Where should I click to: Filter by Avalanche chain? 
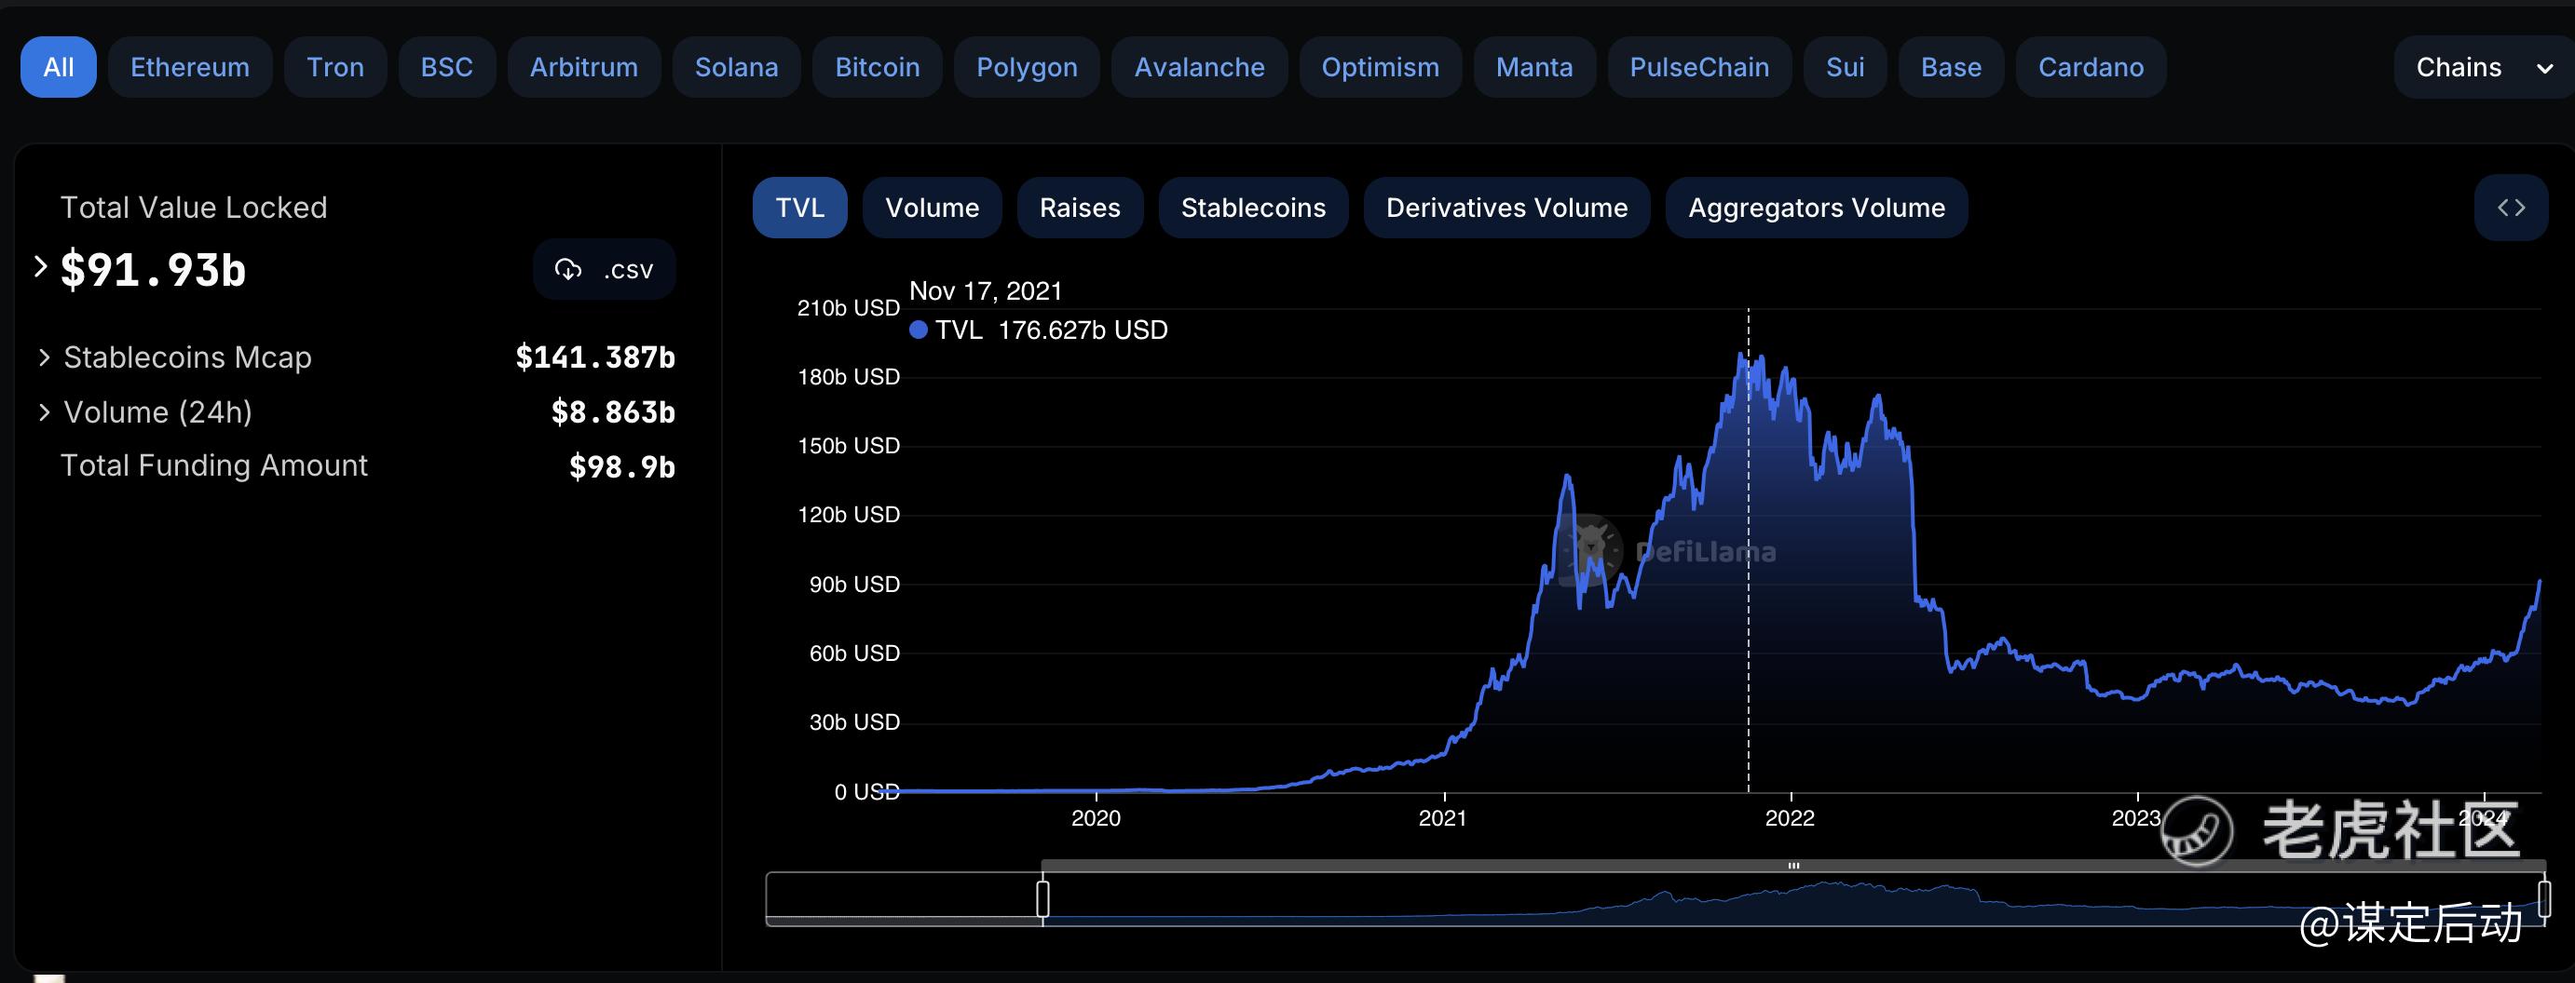1200,67
